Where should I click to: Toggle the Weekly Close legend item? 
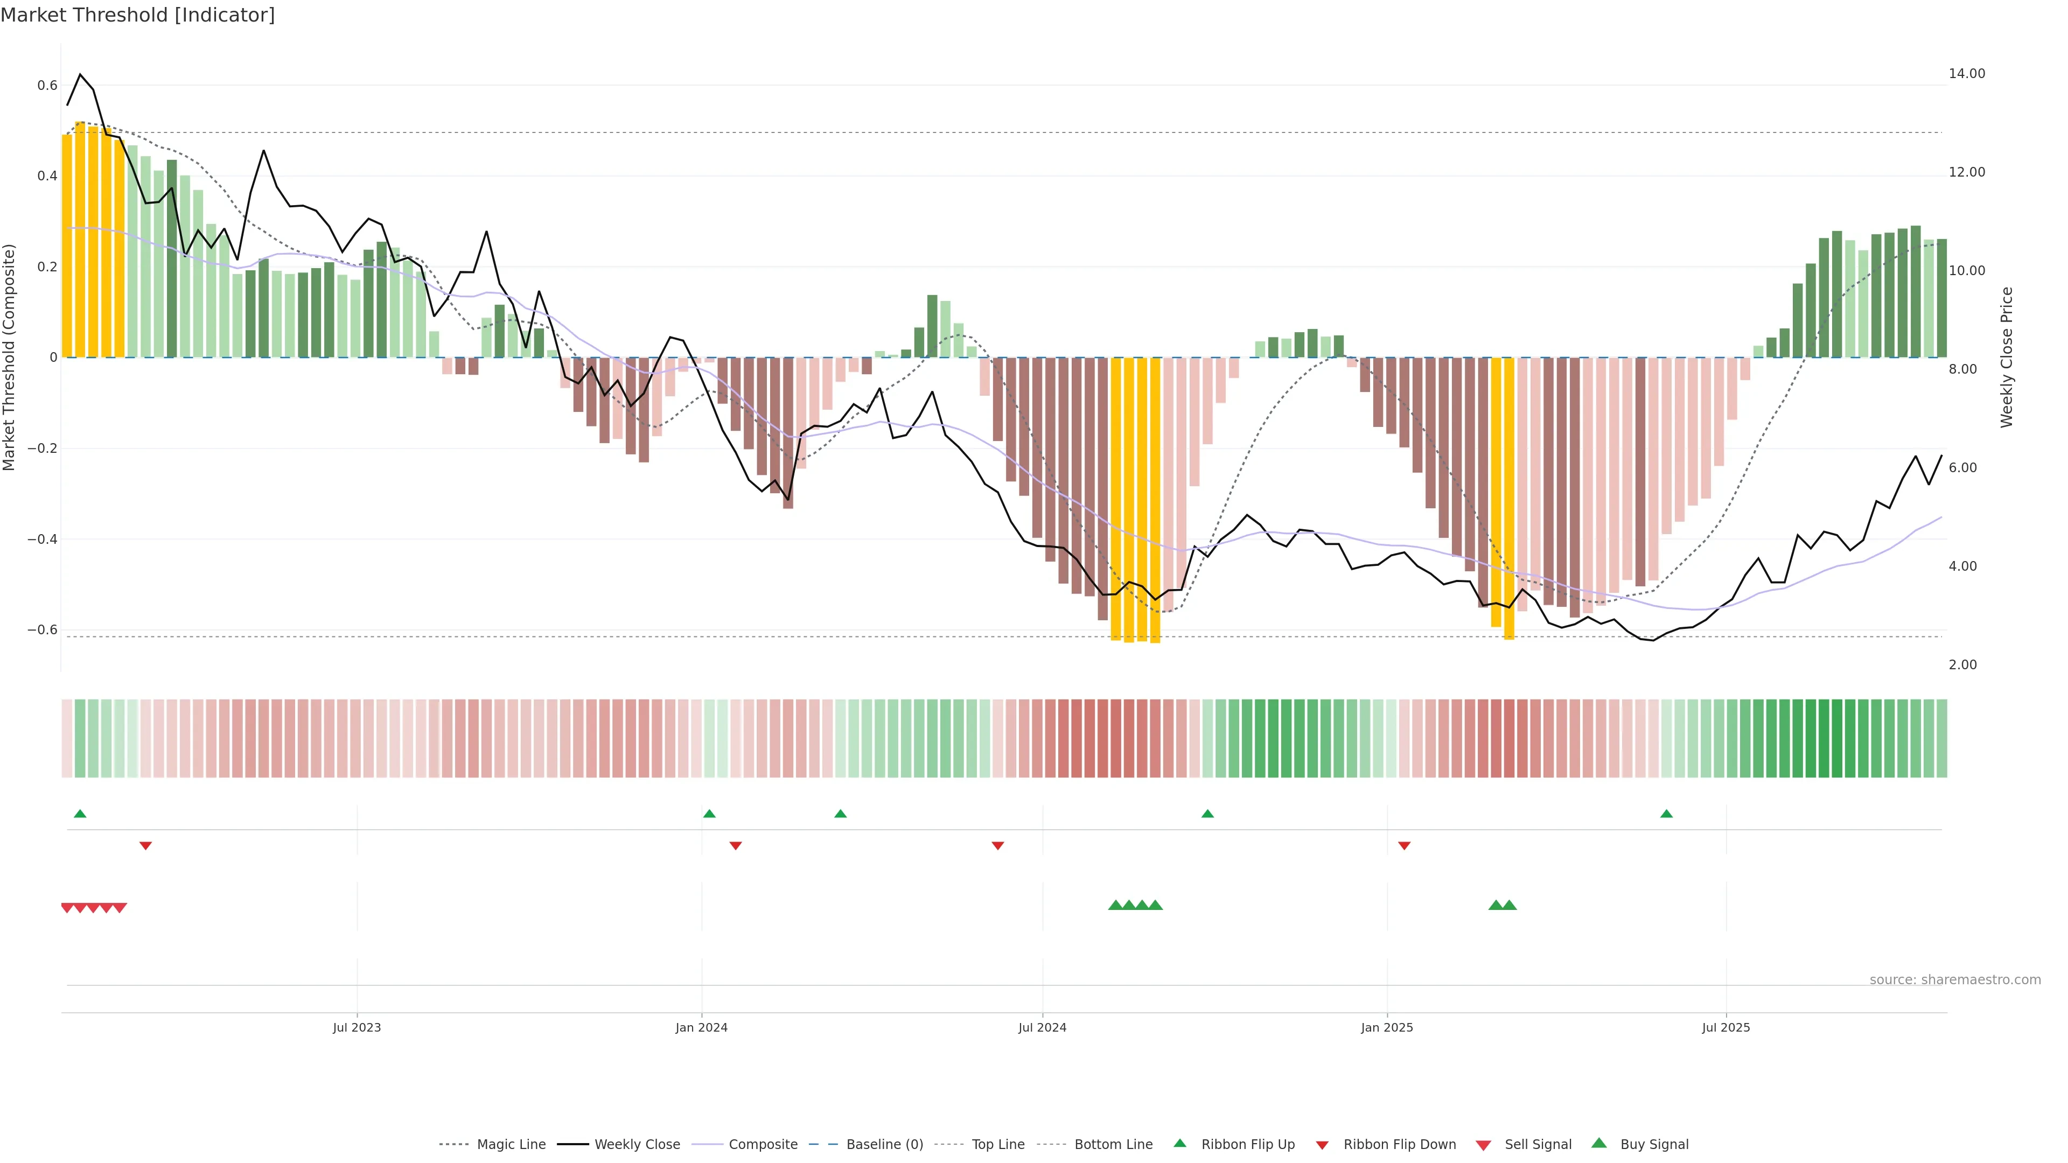(x=637, y=1144)
